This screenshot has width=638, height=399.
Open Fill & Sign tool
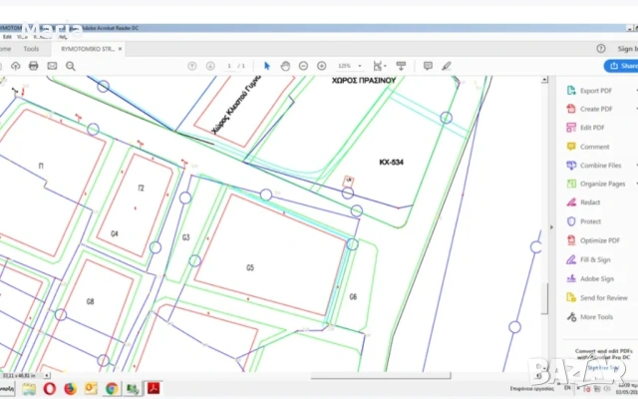click(595, 259)
